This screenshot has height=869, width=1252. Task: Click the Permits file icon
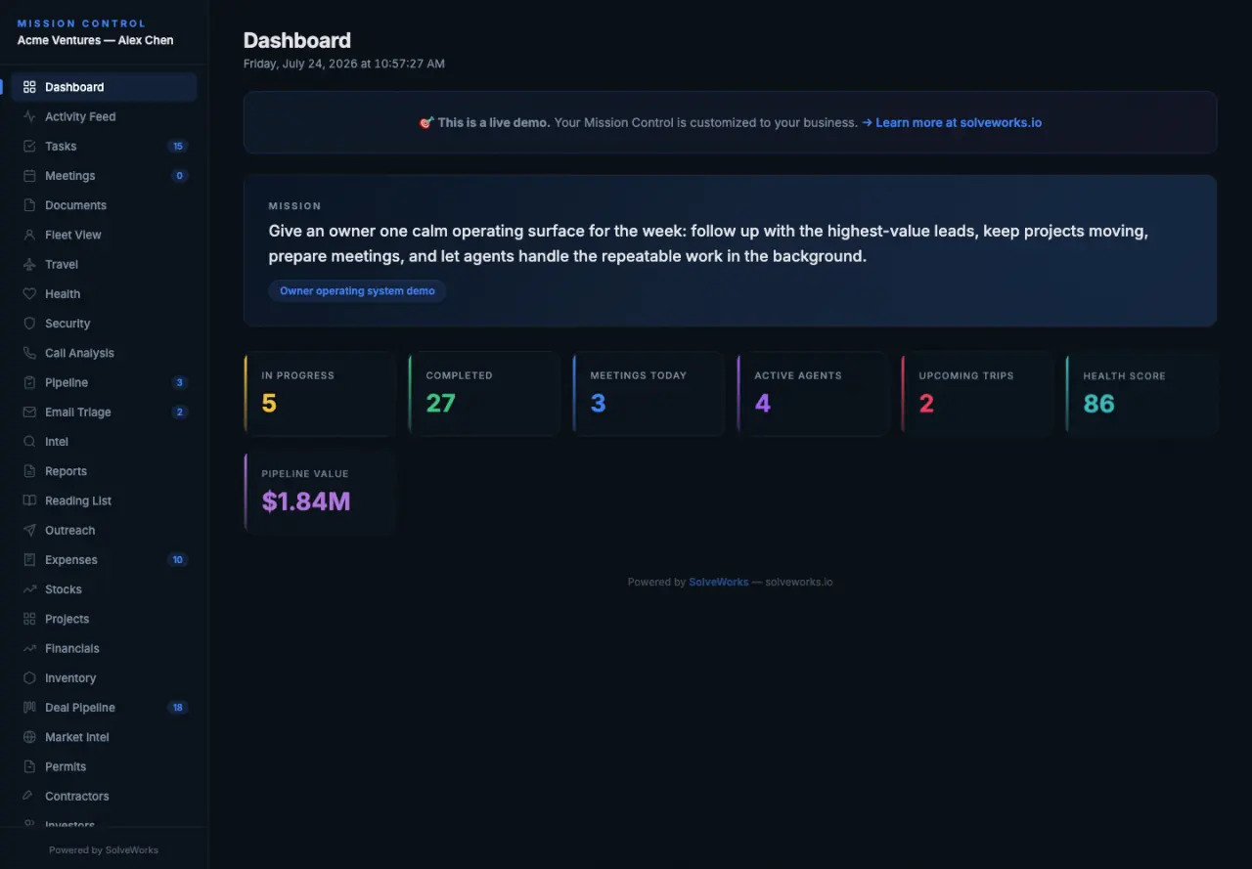coord(29,766)
